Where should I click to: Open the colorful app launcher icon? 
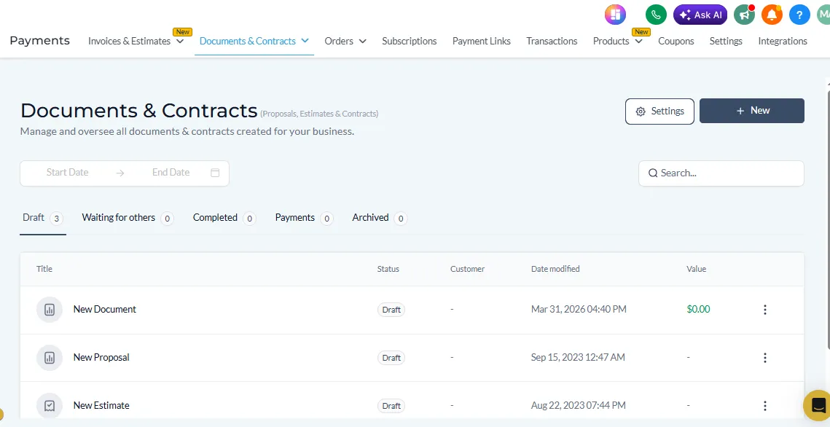(615, 15)
